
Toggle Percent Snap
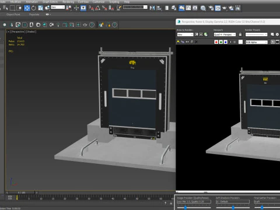coord(104,8)
